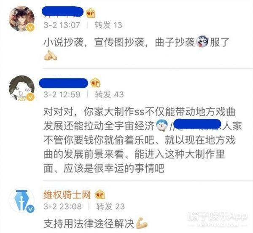Open the 维权骑士网 profile name link
253x233 pixels.
click(67, 195)
